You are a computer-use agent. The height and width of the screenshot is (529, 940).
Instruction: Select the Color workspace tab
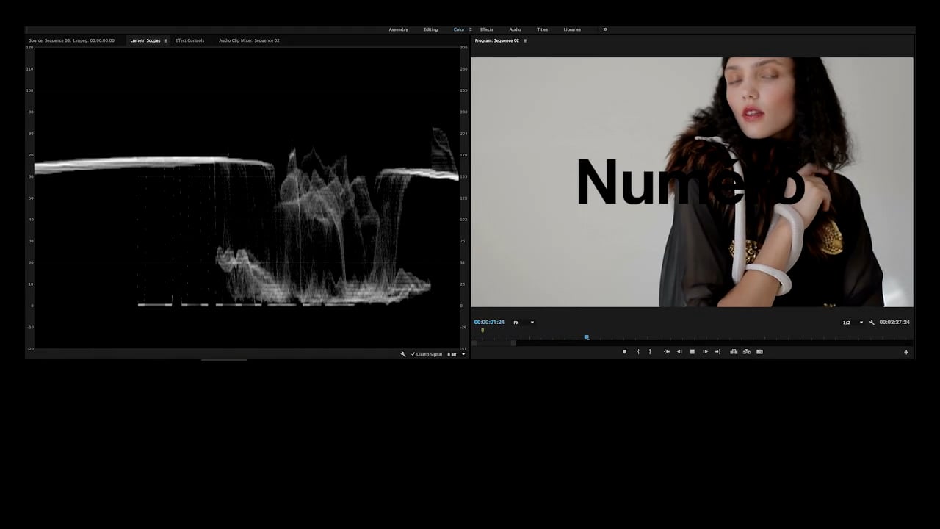coord(459,29)
